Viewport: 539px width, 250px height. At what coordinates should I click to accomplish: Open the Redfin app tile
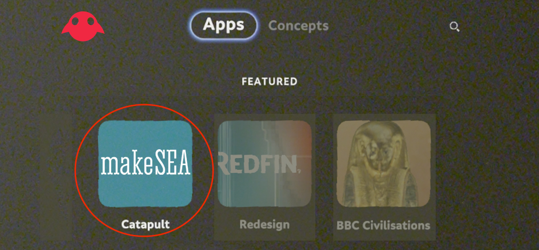265,164
